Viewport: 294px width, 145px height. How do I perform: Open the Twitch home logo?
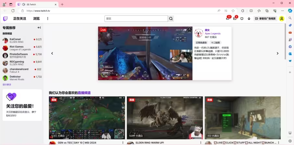tap(6, 18)
